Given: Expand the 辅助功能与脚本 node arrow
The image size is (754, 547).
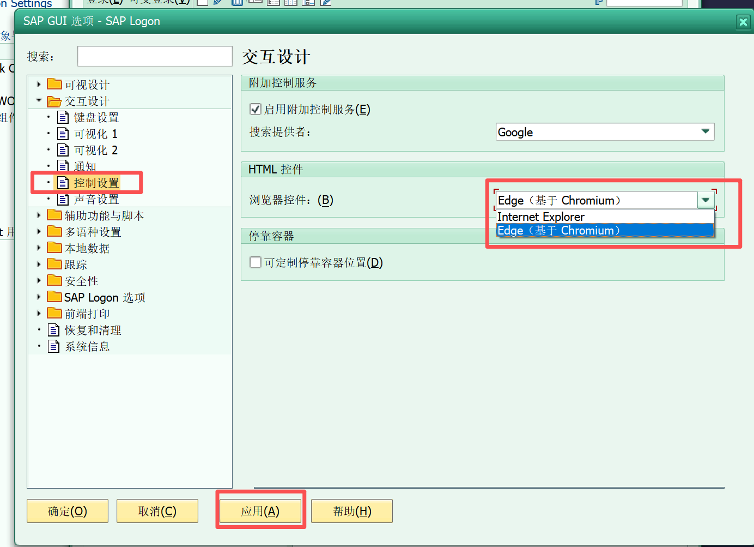Looking at the screenshot, I should [39, 215].
